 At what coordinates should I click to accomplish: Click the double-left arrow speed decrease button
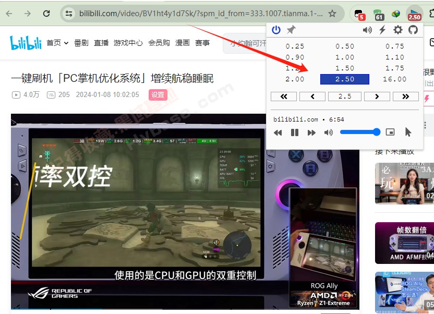coord(284,96)
